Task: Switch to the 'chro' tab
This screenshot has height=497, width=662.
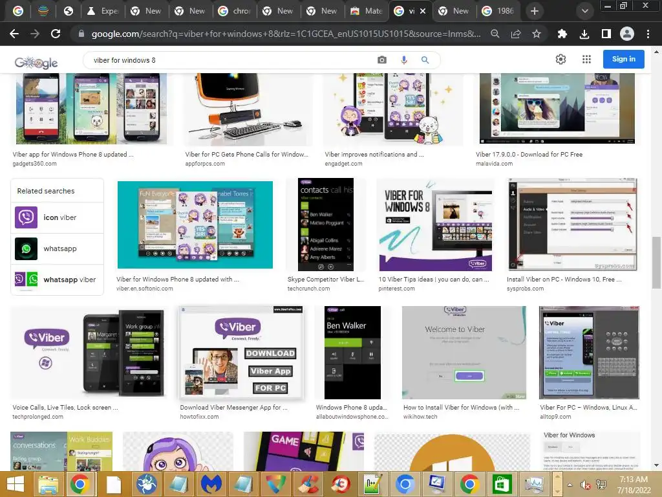Action: point(234,11)
